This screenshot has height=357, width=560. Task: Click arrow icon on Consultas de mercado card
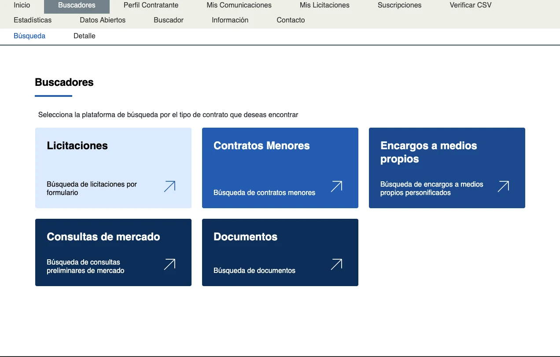pos(169,264)
